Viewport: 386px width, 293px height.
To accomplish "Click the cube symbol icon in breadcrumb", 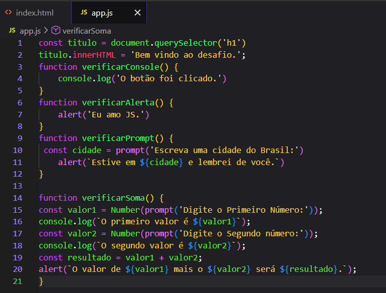I will [56, 31].
